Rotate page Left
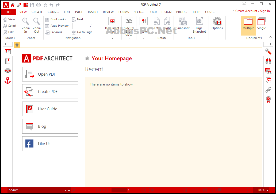Image resolution: width=276 pixels, height=194 pixels. (156, 24)
